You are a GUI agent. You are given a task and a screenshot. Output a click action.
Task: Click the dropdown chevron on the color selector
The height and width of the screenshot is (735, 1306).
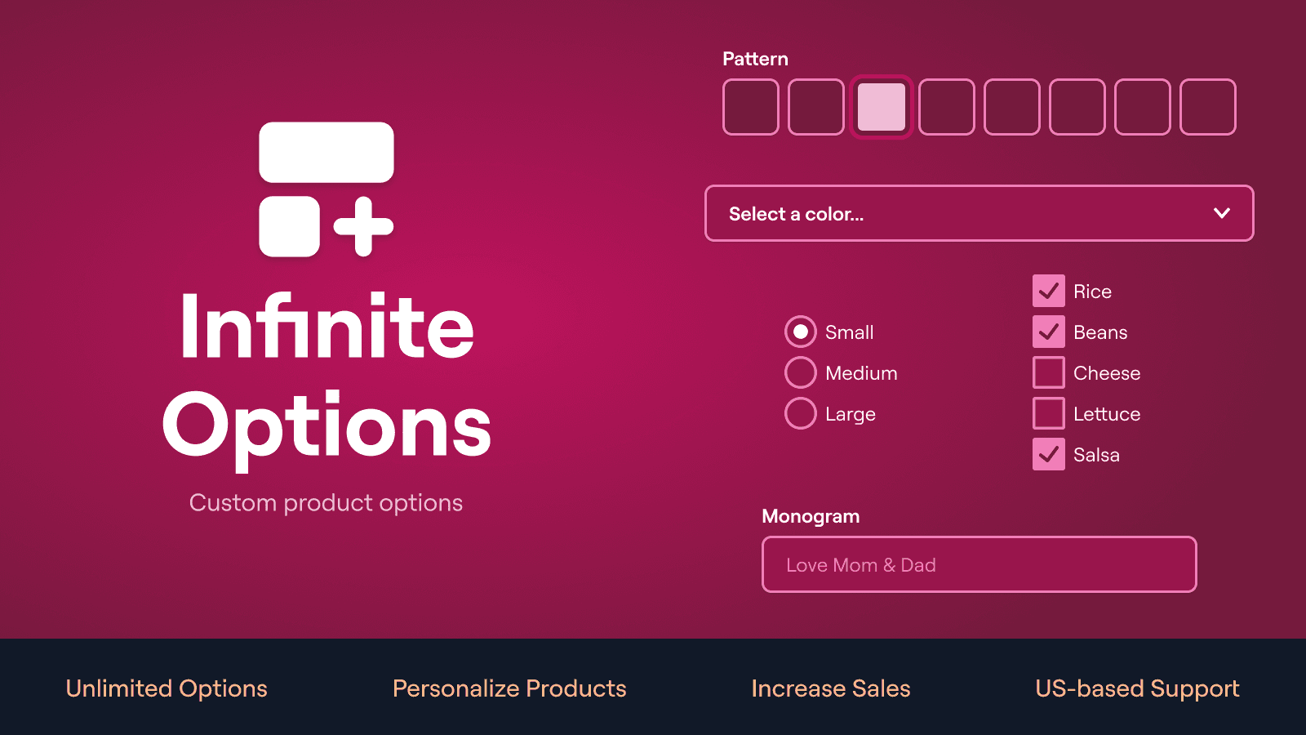pyautogui.click(x=1222, y=213)
